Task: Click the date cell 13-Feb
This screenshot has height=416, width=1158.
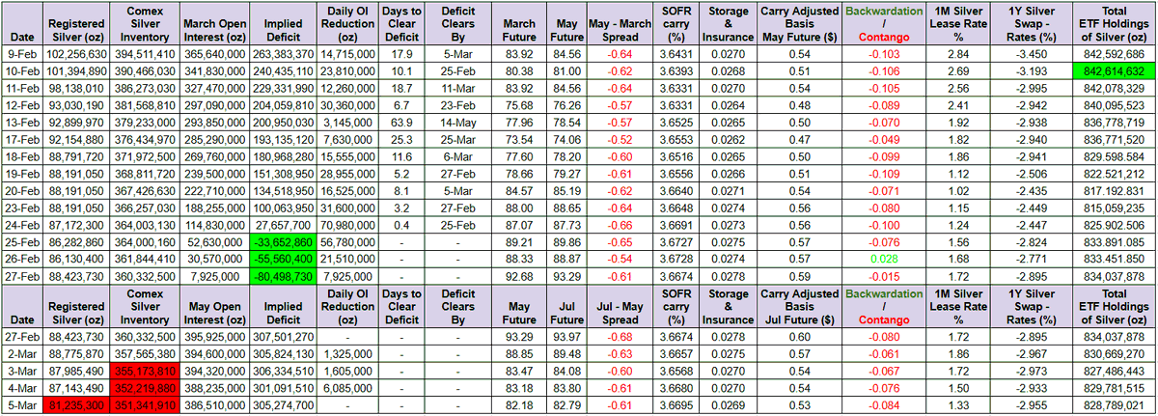Action: tap(21, 123)
